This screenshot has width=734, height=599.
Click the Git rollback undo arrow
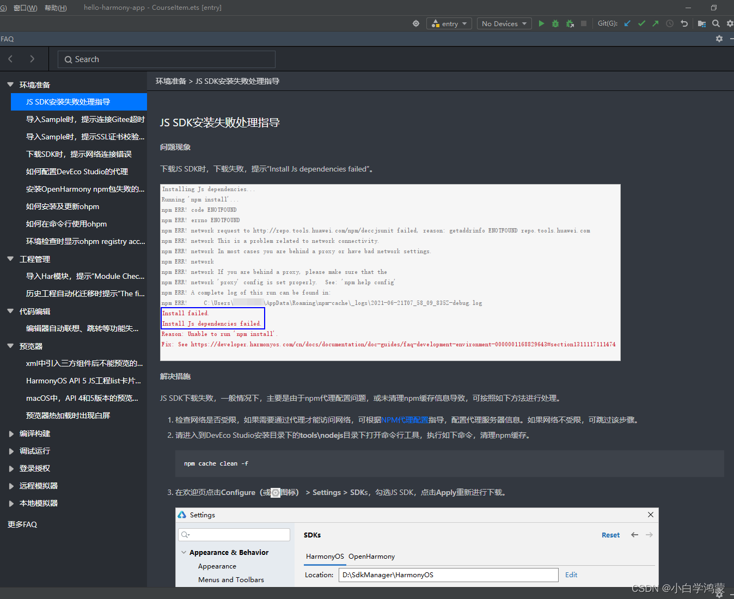[684, 23]
